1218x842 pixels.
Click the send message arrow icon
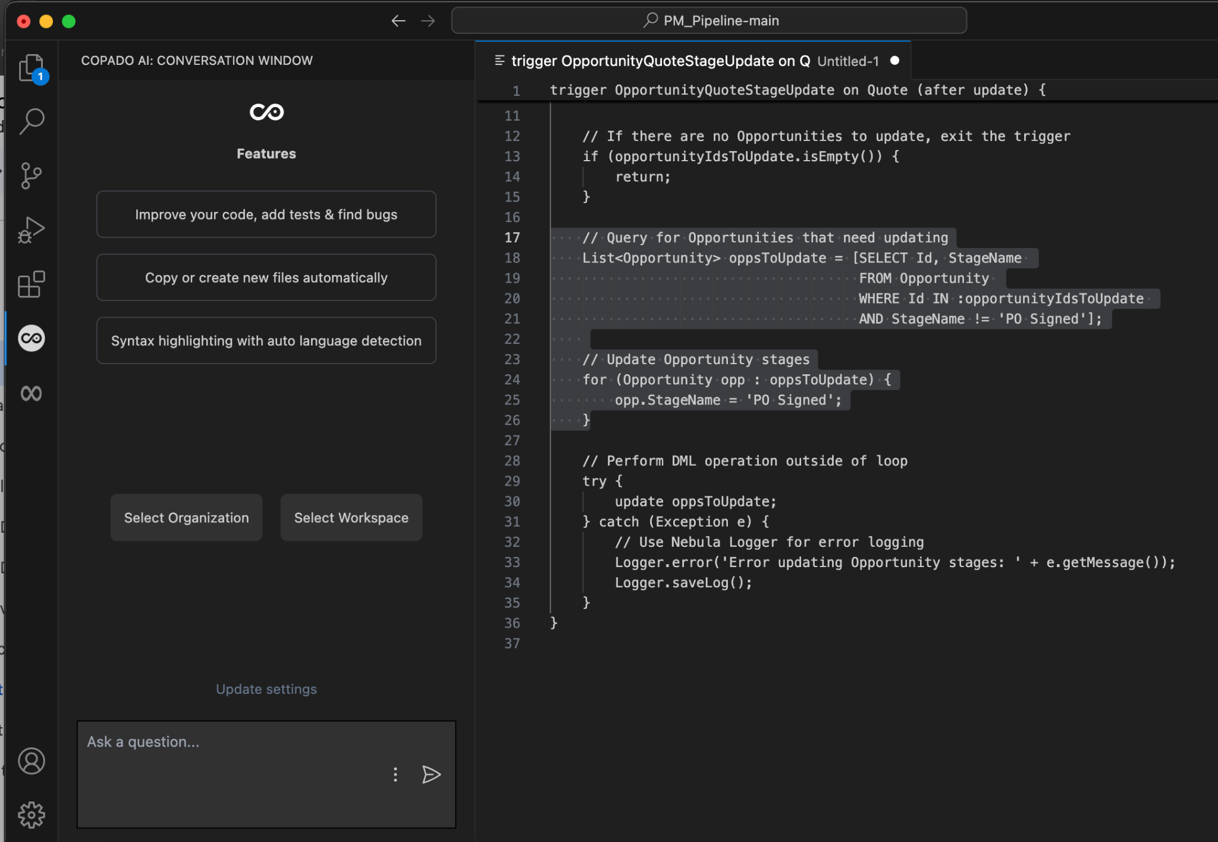pyautogui.click(x=431, y=774)
